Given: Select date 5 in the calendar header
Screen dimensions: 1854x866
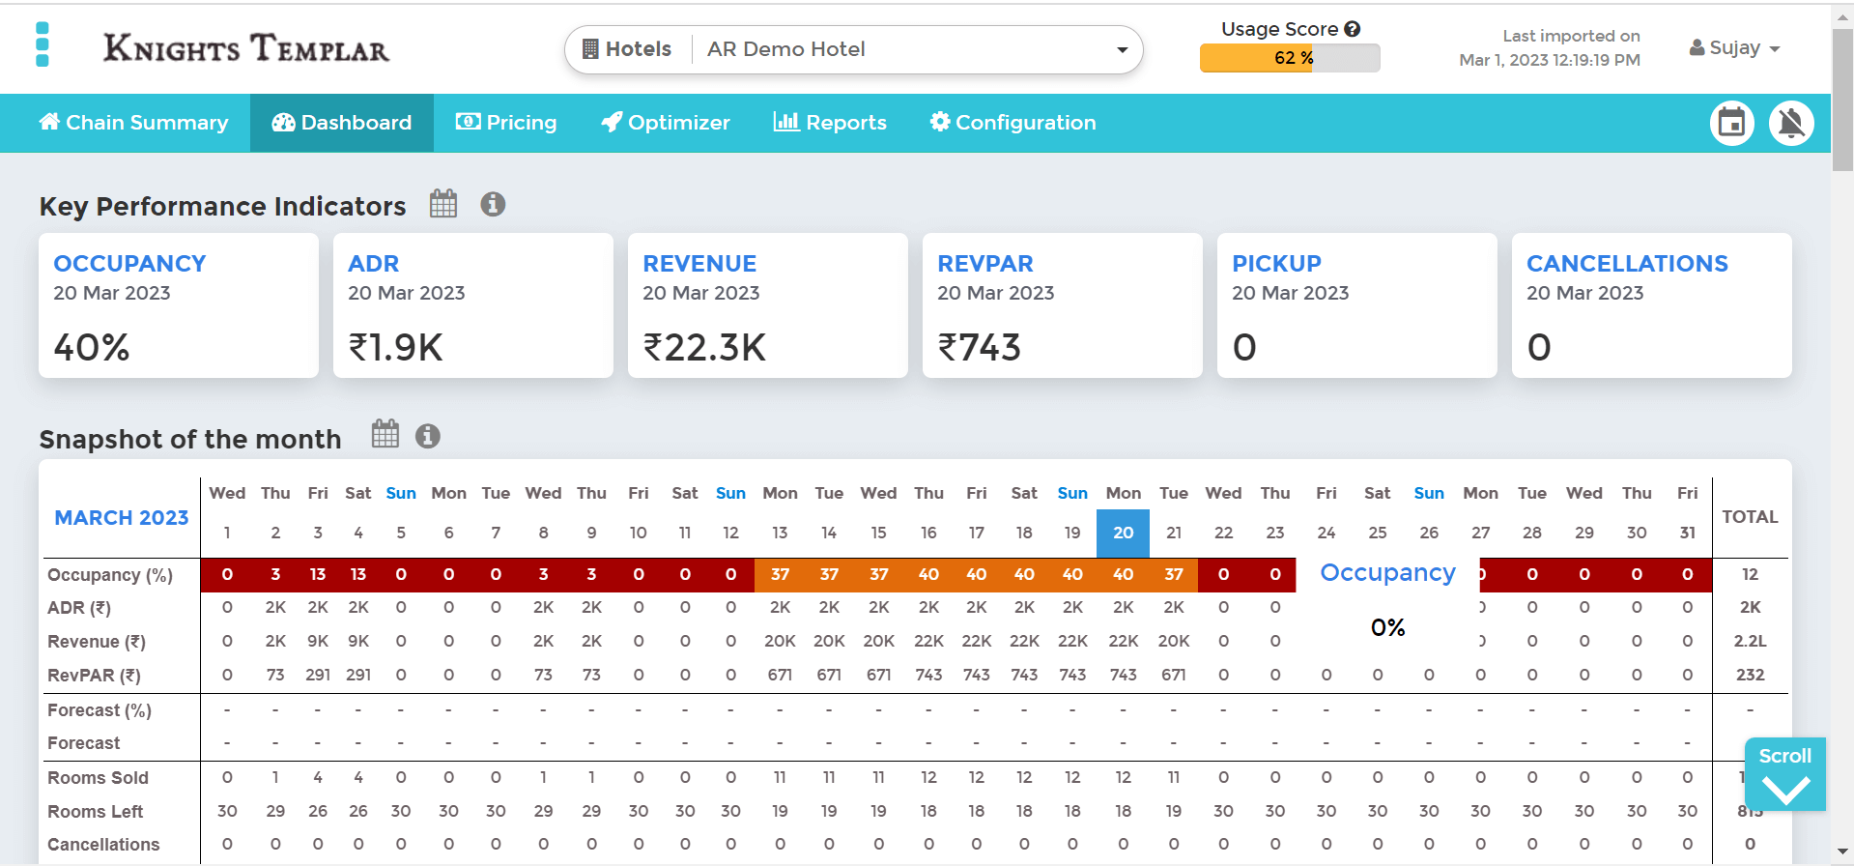Looking at the screenshot, I should (x=401, y=533).
